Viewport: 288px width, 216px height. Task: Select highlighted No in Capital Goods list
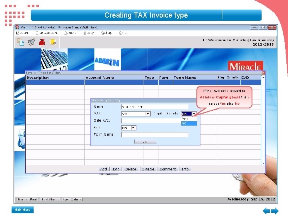pyautogui.click(x=189, y=123)
